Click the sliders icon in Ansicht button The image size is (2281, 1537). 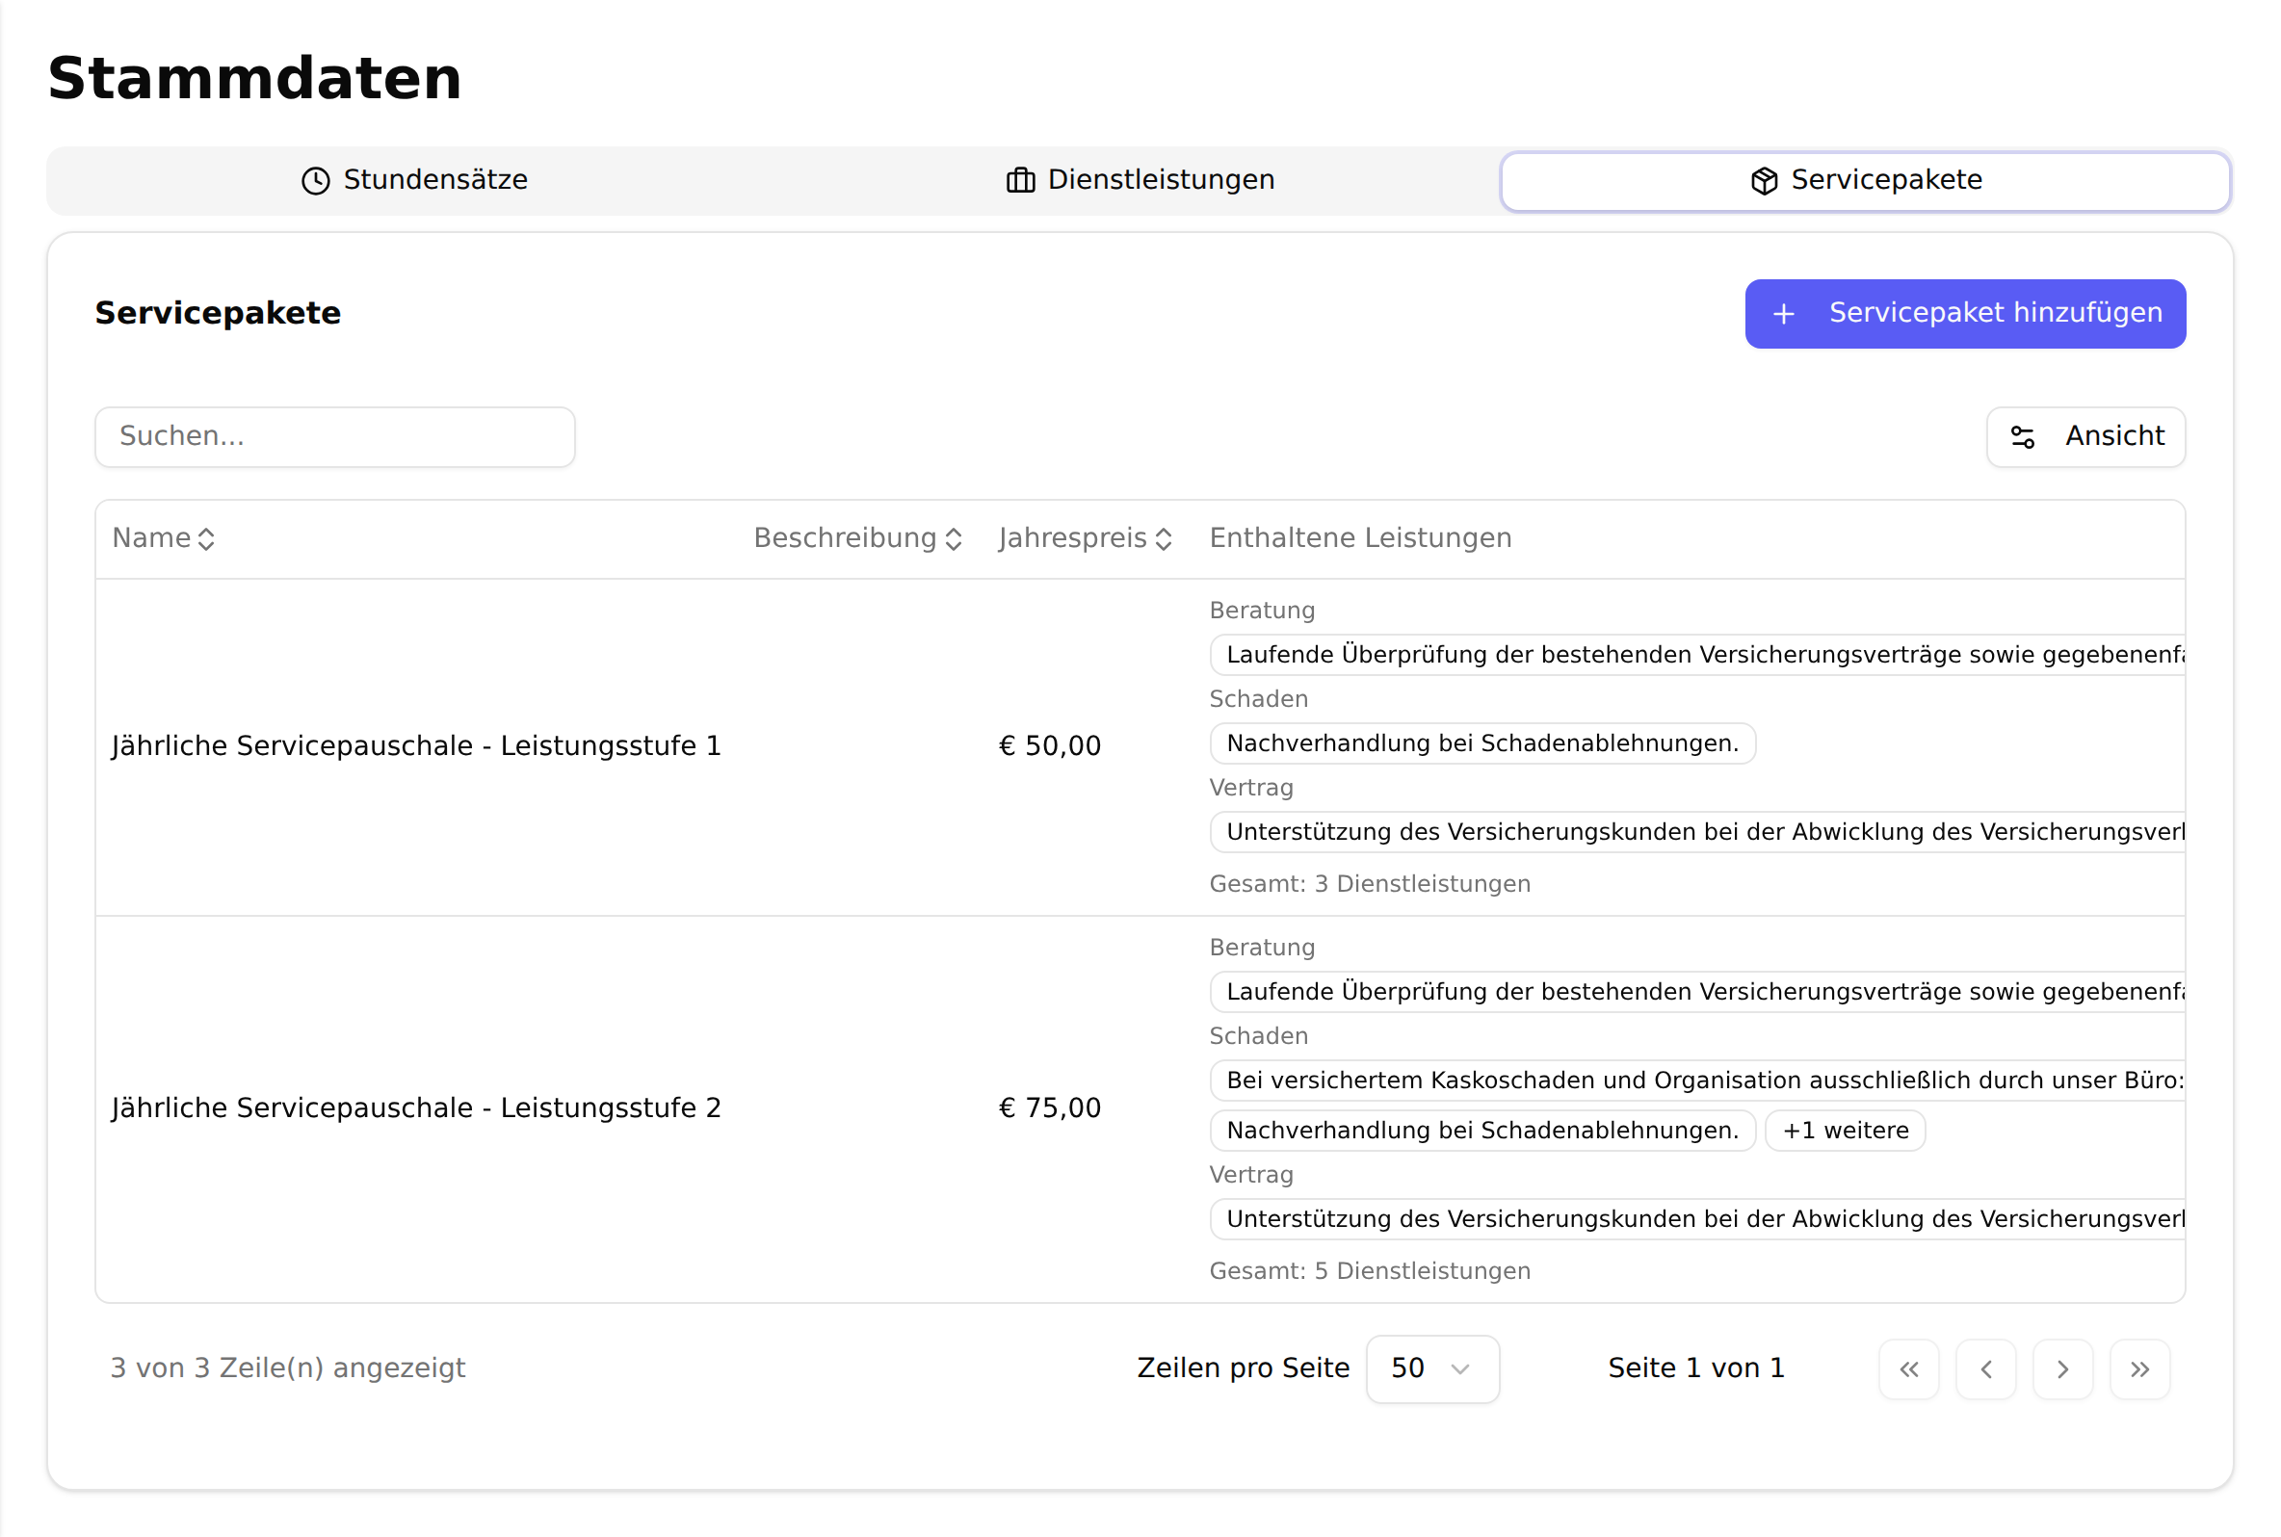pos(2022,437)
